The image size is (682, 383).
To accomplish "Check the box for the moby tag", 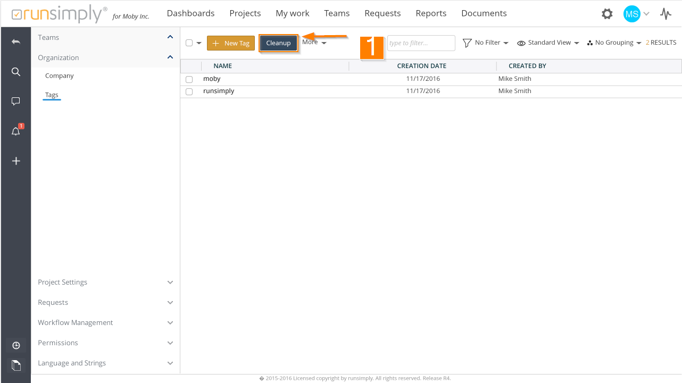I will [189, 79].
